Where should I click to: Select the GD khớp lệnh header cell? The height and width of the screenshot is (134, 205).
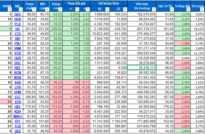coord(109,4)
